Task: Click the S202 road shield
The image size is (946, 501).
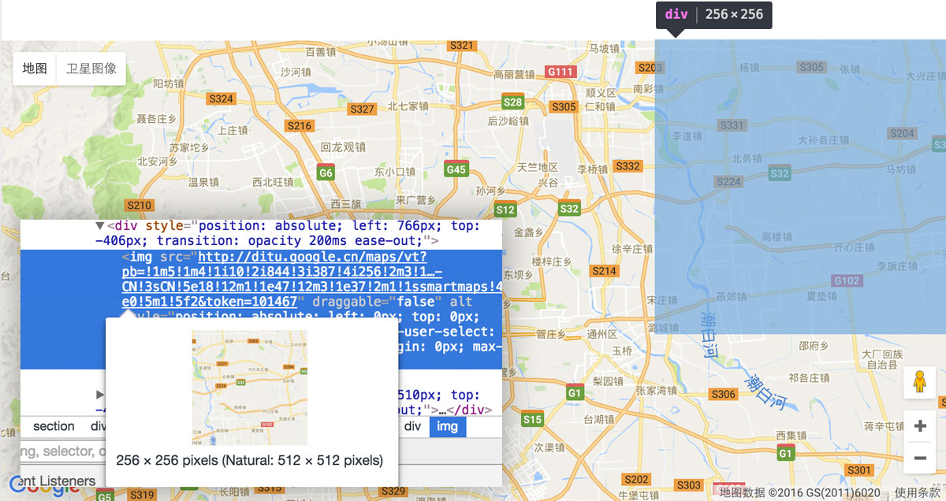Action: (636, 479)
